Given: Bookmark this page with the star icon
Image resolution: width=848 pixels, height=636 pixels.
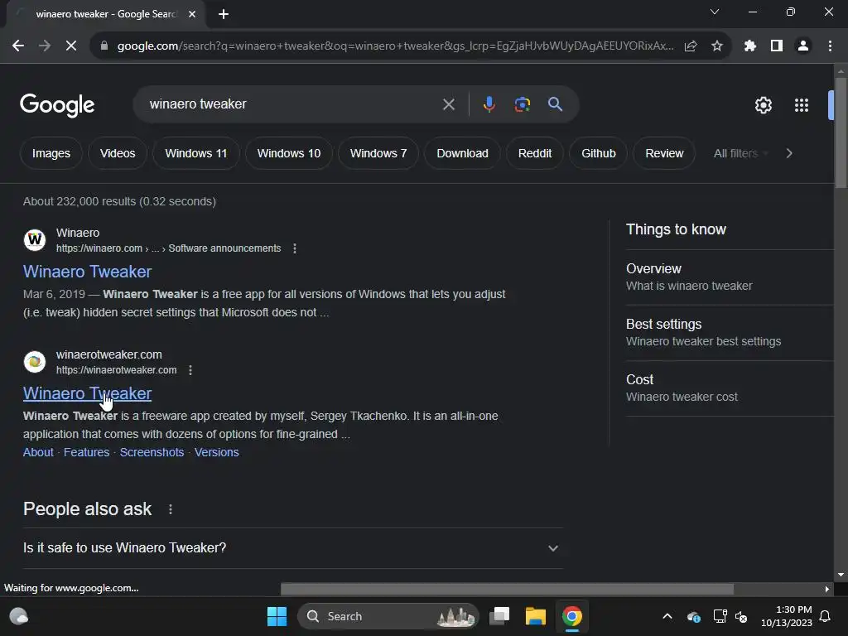Looking at the screenshot, I should click(x=717, y=46).
